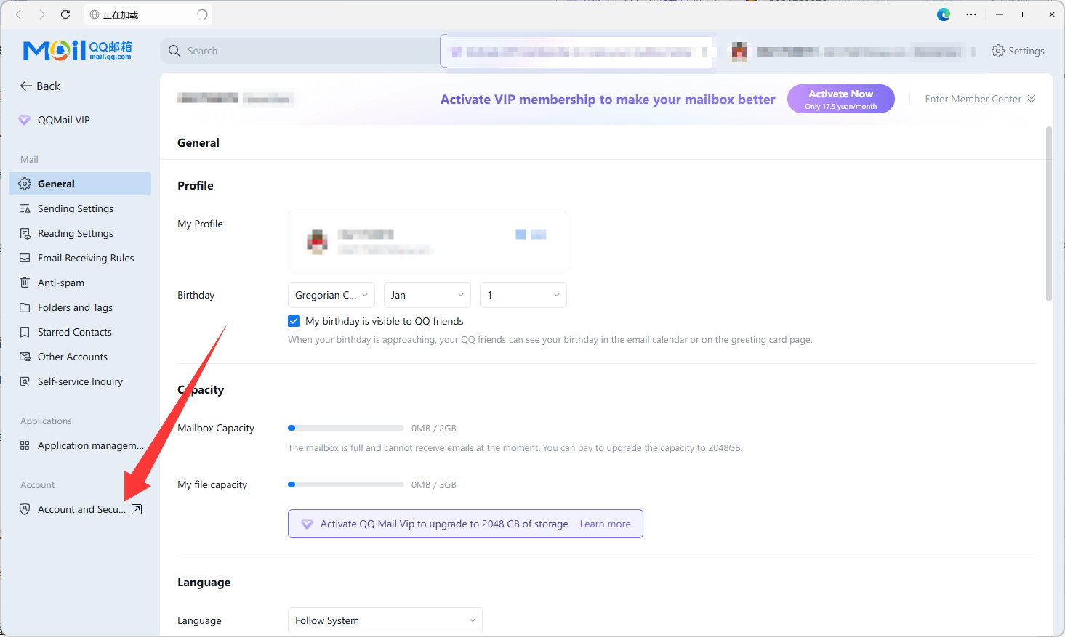
Task: Click the globe icon in address tab
Action: (x=95, y=15)
